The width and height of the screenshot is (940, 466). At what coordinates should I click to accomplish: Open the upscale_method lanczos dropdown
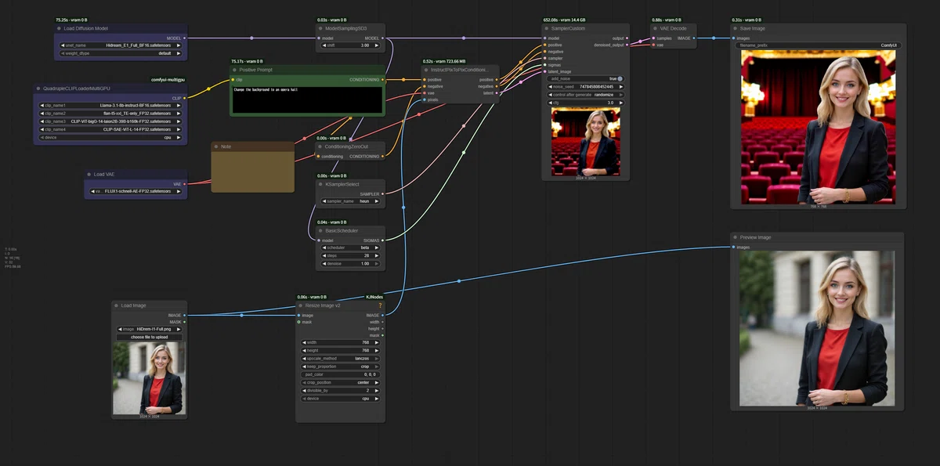tap(340, 357)
